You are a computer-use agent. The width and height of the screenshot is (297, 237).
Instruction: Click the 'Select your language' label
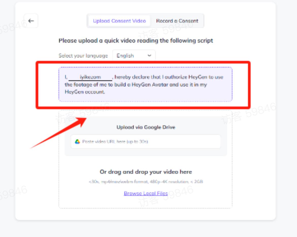coord(83,56)
